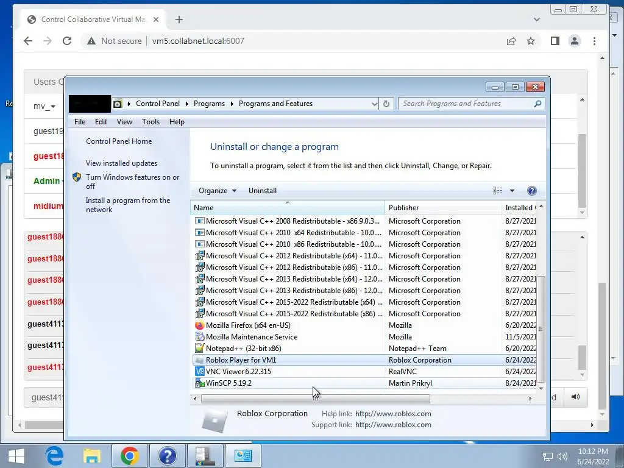The image size is (624, 468).
Task: Select VNC Viewer 6.22.315 entry
Action: pyautogui.click(x=364, y=371)
